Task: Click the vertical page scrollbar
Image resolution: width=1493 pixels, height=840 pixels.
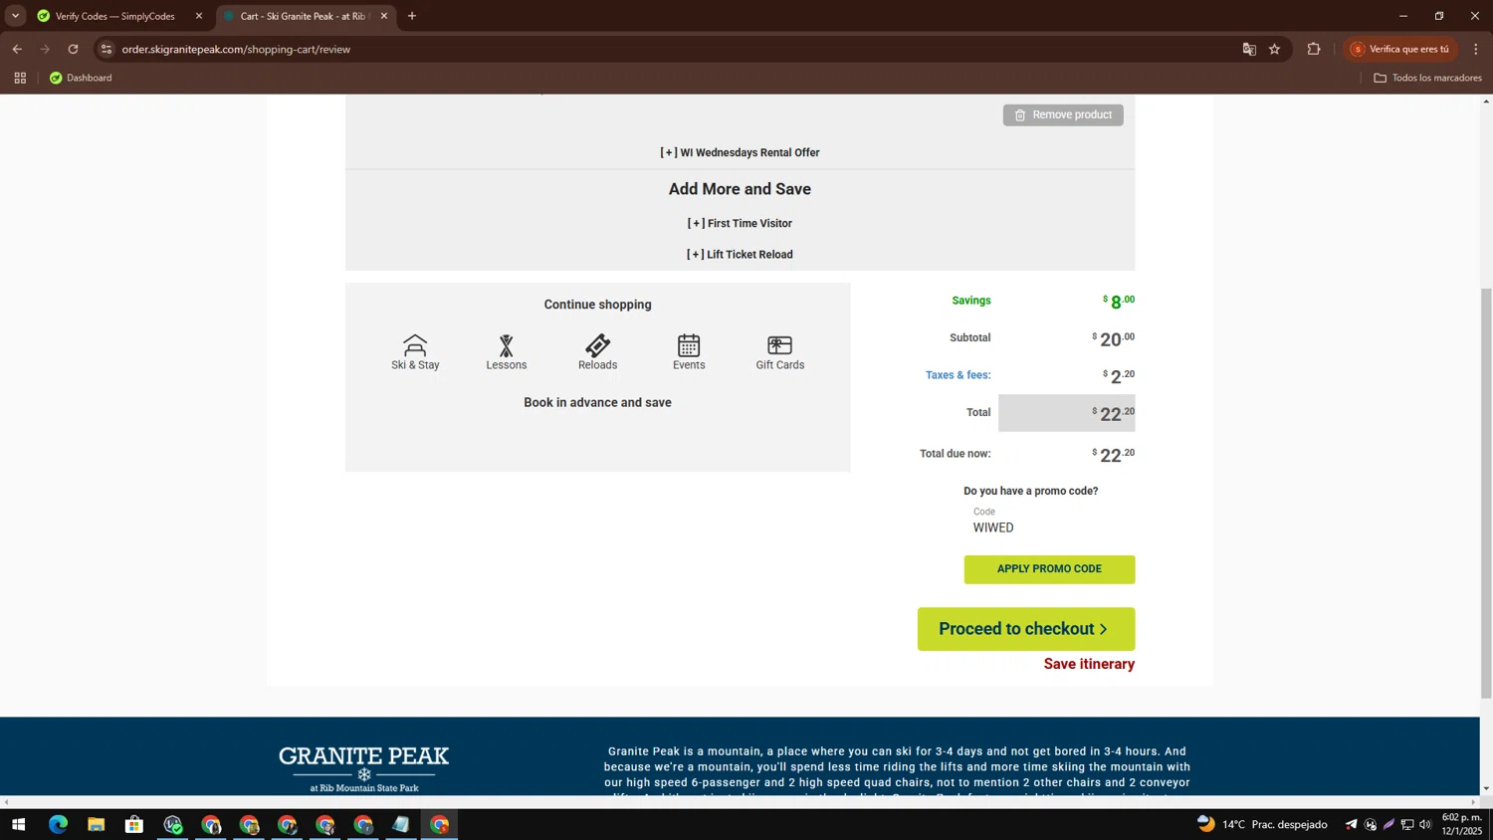Action: pos(1486,493)
